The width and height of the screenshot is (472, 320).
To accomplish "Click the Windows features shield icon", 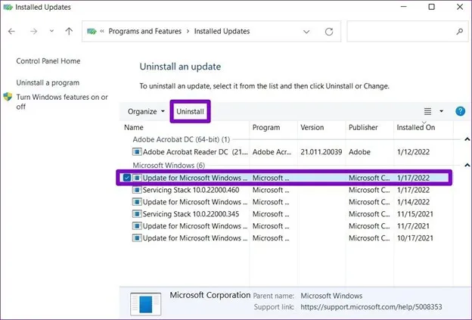I will click(x=8, y=98).
